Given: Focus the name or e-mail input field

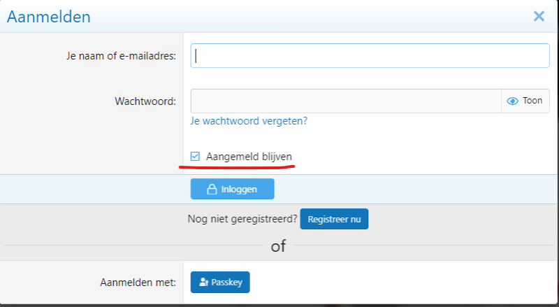Looking at the screenshot, I should point(370,56).
